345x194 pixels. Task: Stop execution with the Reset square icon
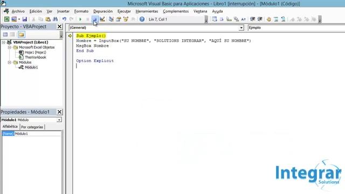point(95,19)
